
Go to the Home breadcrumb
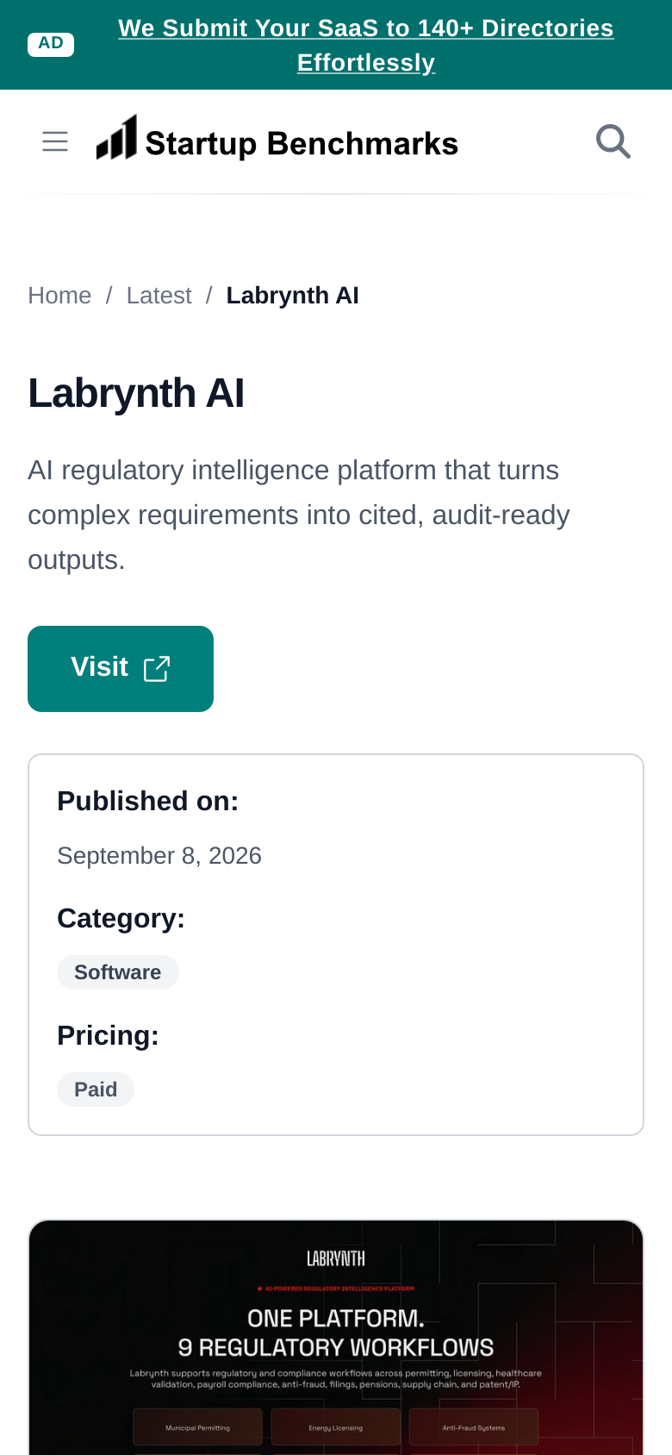click(x=59, y=296)
